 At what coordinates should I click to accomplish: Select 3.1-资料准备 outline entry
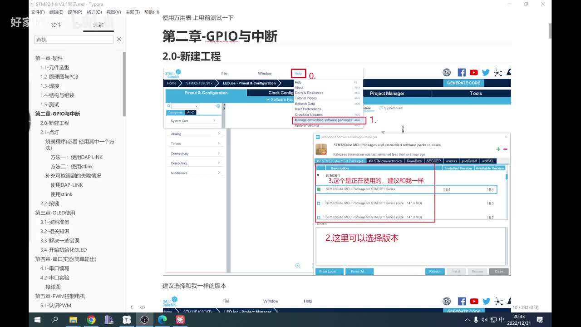click(55, 222)
